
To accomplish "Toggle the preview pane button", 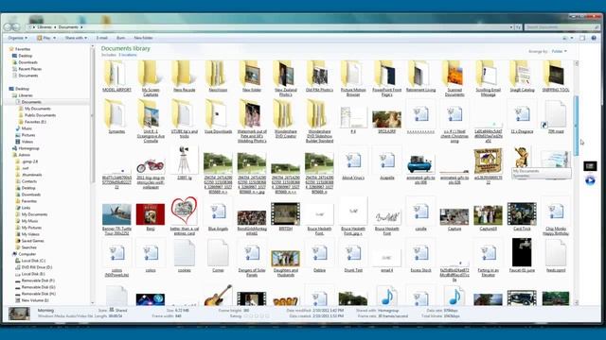I will tap(582, 38).
